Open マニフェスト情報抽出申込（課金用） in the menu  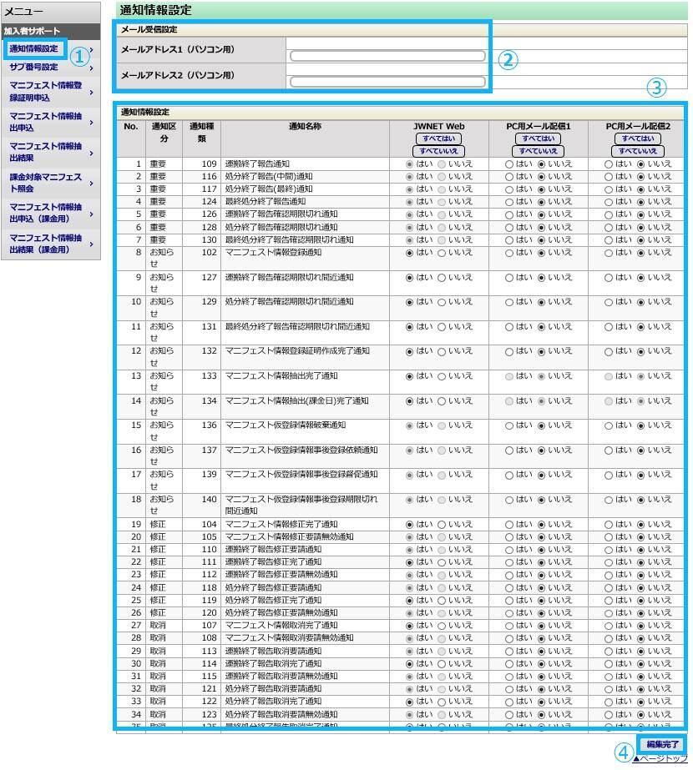[46, 213]
